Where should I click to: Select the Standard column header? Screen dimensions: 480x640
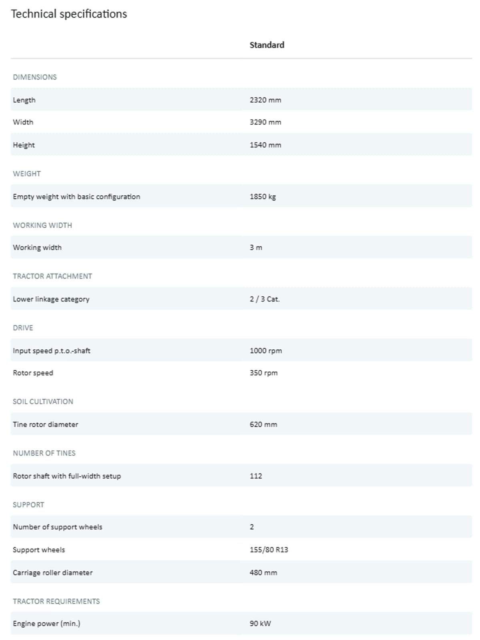[x=267, y=45]
